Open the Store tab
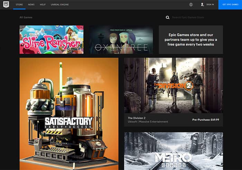Image resolution: width=242 pixels, height=170 pixels. pyautogui.click(x=19, y=4)
